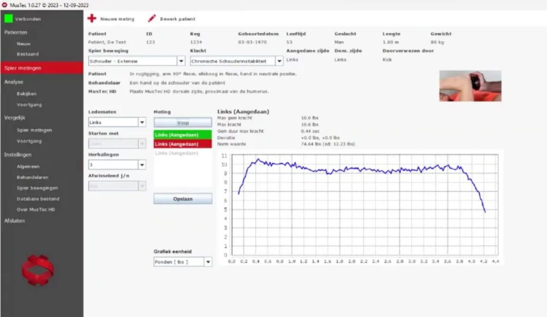Click Geboortedatum value 03-03-1970
This screenshot has height=317, width=547.
click(x=252, y=42)
